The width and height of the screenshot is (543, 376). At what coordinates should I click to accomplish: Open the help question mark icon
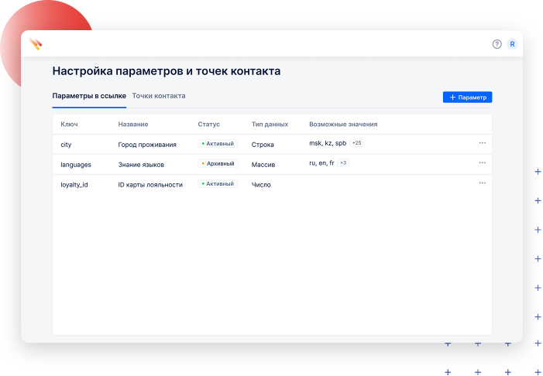(x=497, y=44)
